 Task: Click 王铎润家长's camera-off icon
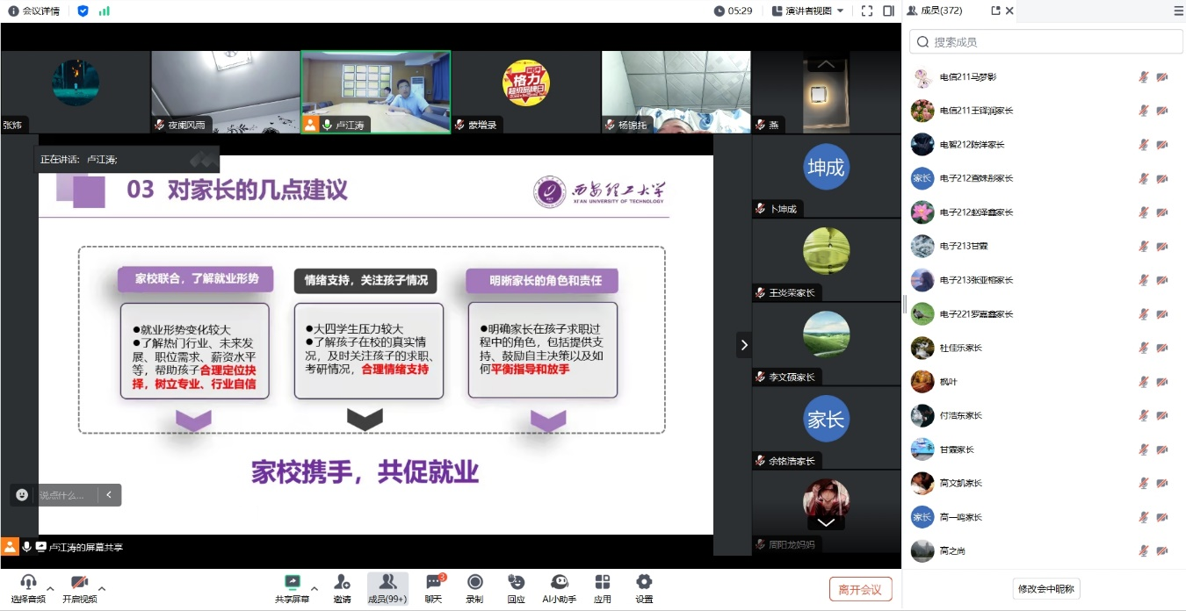coord(1162,111)
